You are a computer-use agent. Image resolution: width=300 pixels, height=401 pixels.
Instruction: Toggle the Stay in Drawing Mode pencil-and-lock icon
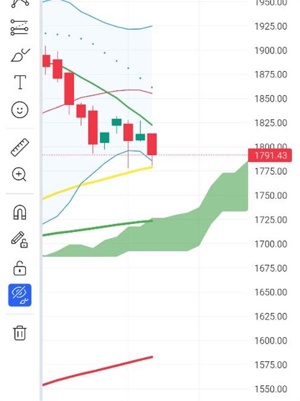point(19,240)
